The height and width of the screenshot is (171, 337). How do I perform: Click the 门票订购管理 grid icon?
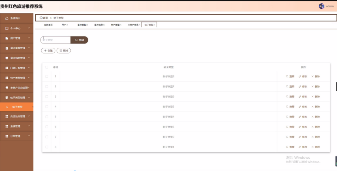tap(7, 68)
